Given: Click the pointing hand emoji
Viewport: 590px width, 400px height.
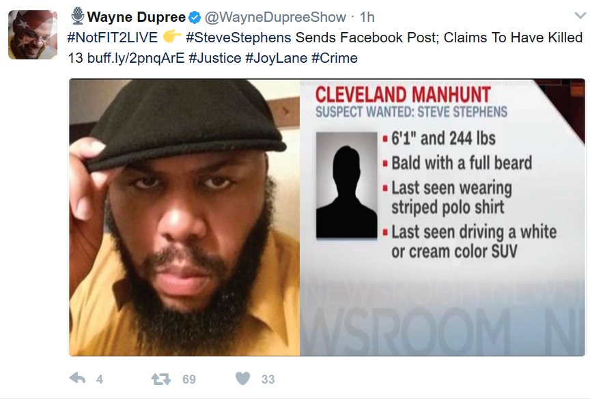Looking at the screenshot, I should click(x=172, y=36).
